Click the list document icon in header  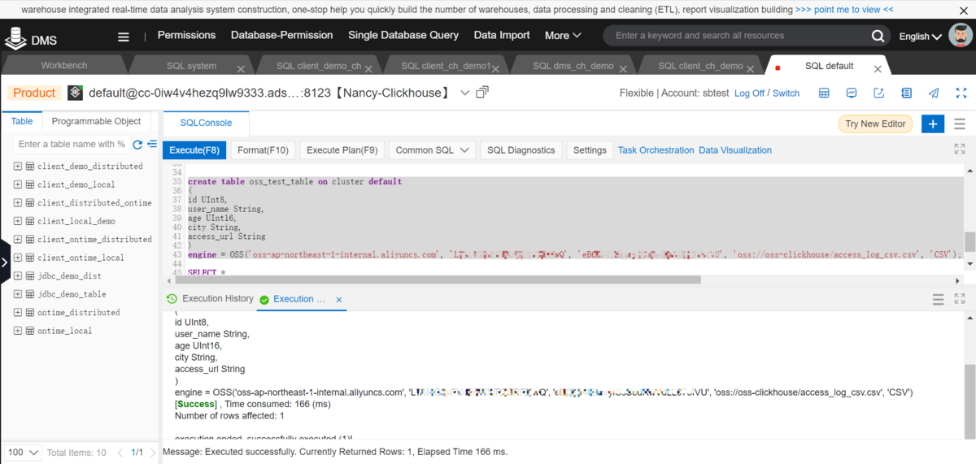click(x=906, y=93)
